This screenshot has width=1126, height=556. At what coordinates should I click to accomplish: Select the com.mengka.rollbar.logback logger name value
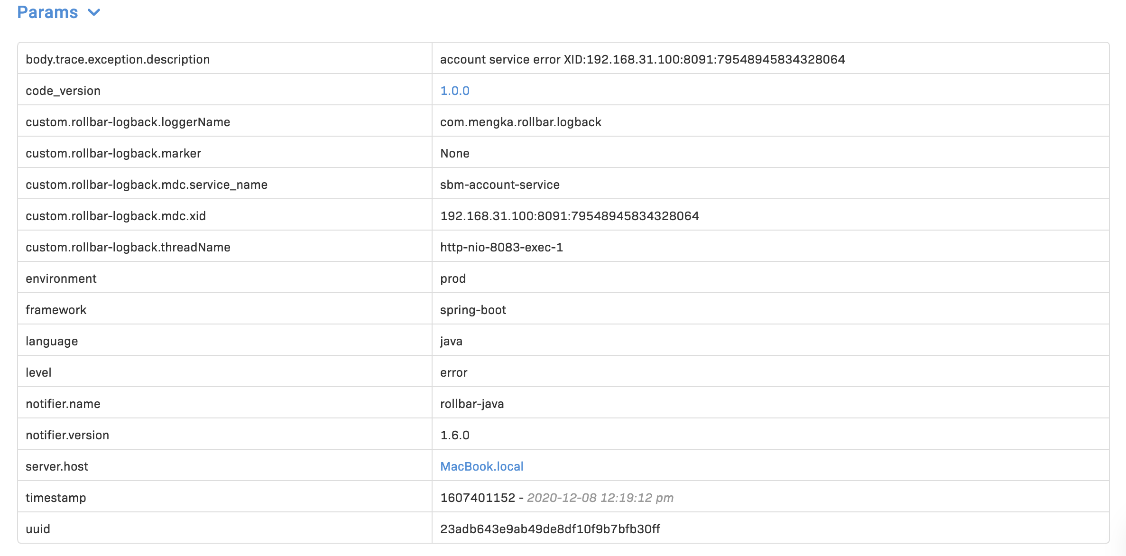pyautogui.click(x=520, y=122)
